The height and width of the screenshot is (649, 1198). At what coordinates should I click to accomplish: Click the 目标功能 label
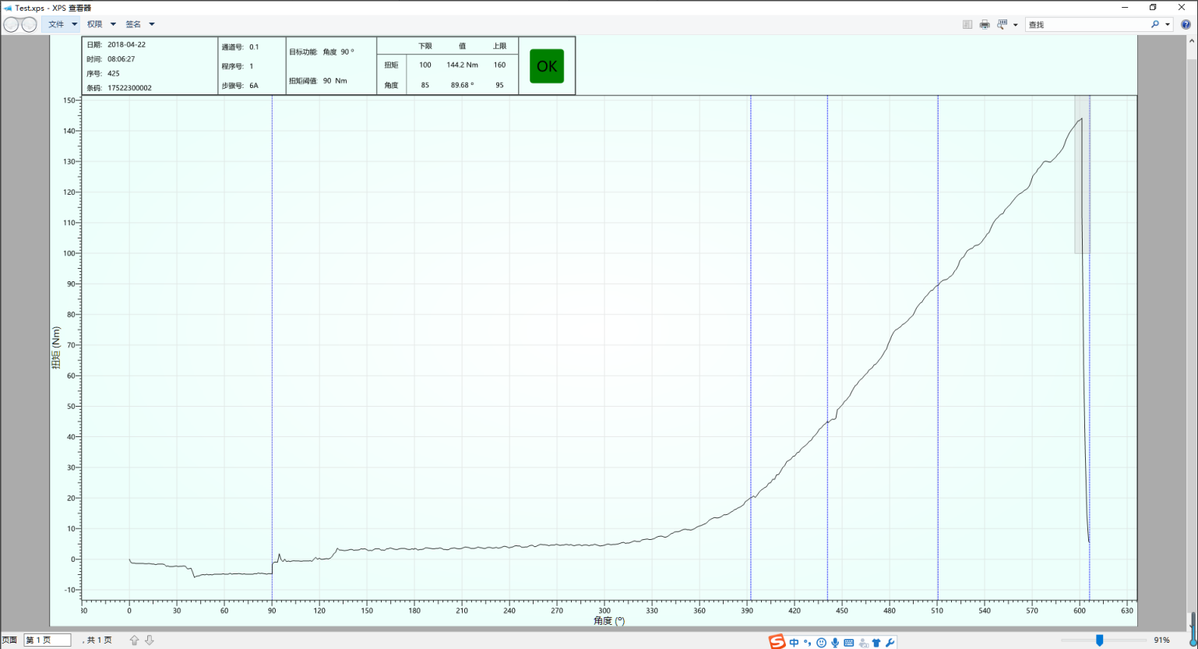pyautogui.click(x=303, y=52)
